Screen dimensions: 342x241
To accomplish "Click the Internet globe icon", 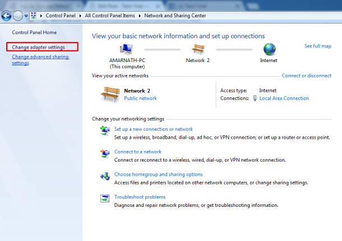I will point(270,49).
